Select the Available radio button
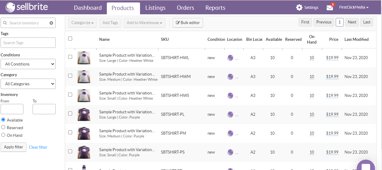Screen dimensions: 382x170 (x=3, y=120)
